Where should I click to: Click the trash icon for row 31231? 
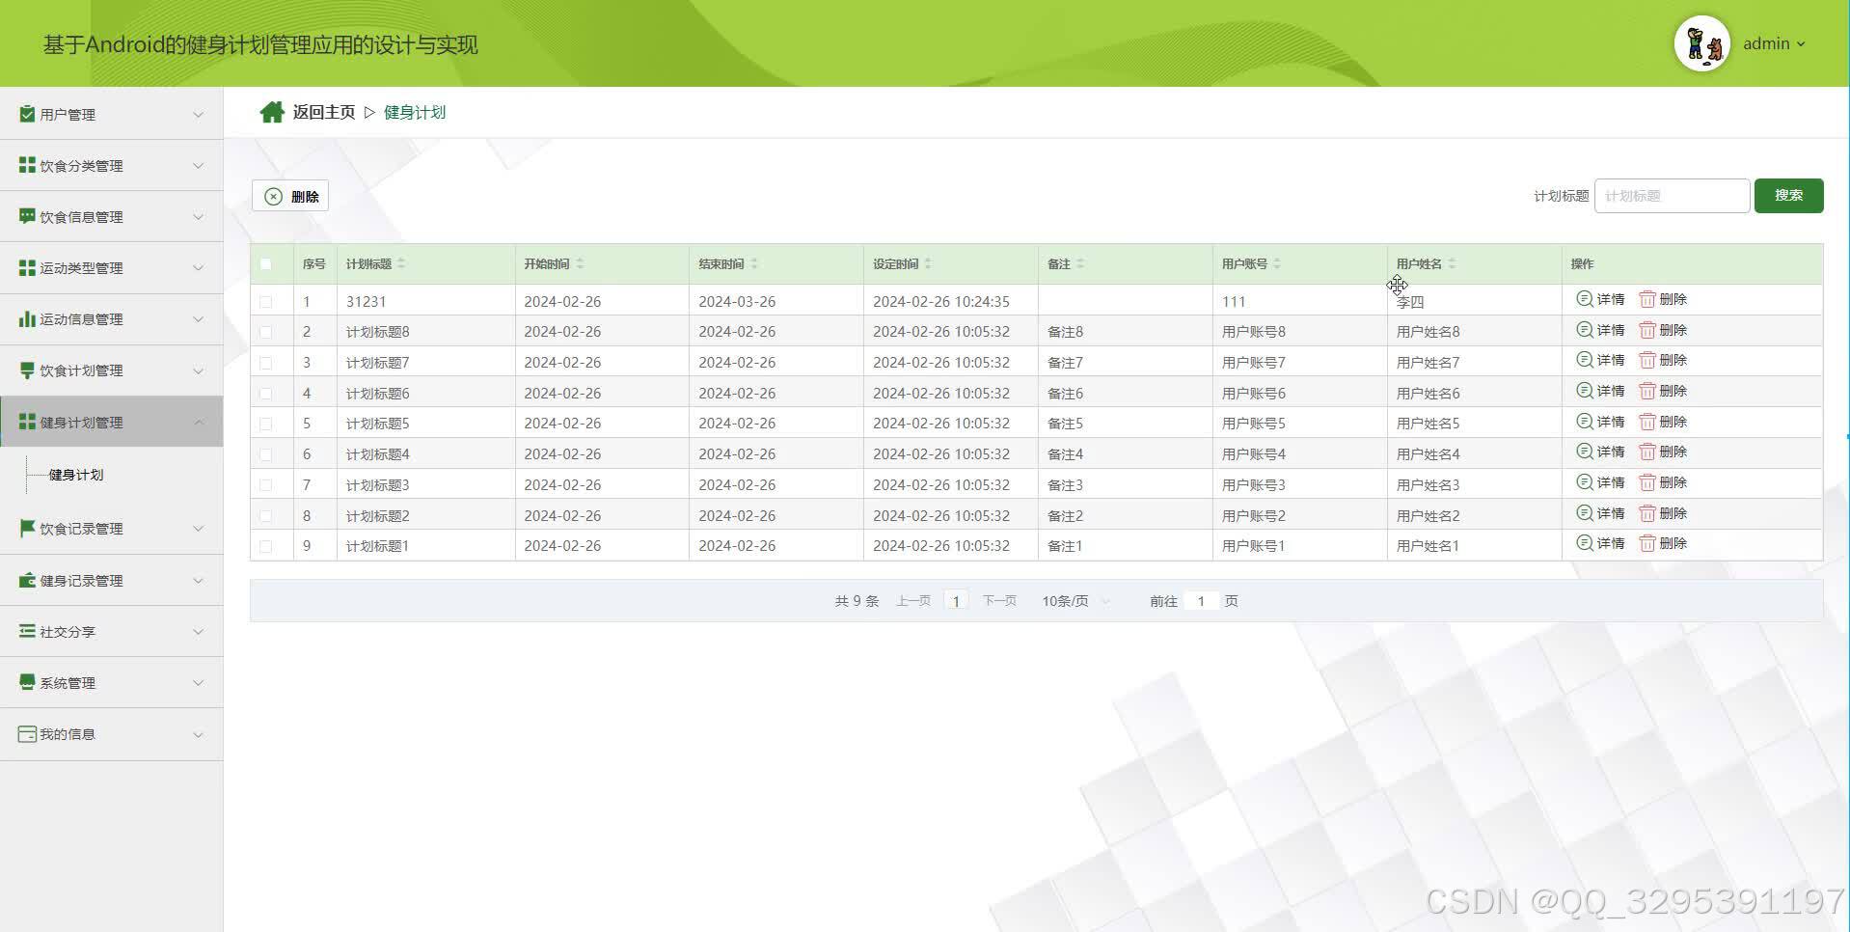coord(1647,299)
